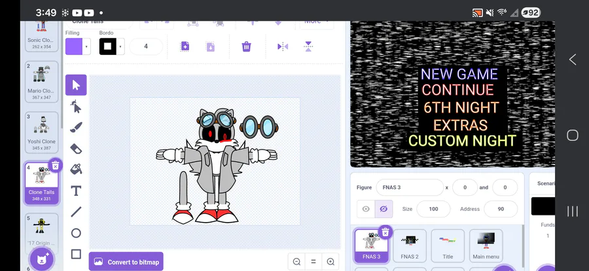The height and width of the screenshot is (271, 589).
Task: Click the Copy icon in toolbar
Action: [185, 46]
